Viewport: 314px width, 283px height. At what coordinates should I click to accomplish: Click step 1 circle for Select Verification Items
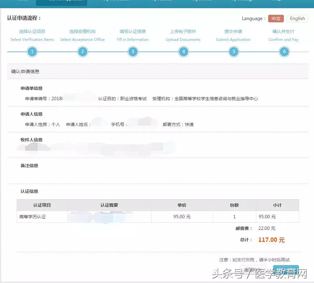pyautogui.click(x=32, y=51)
